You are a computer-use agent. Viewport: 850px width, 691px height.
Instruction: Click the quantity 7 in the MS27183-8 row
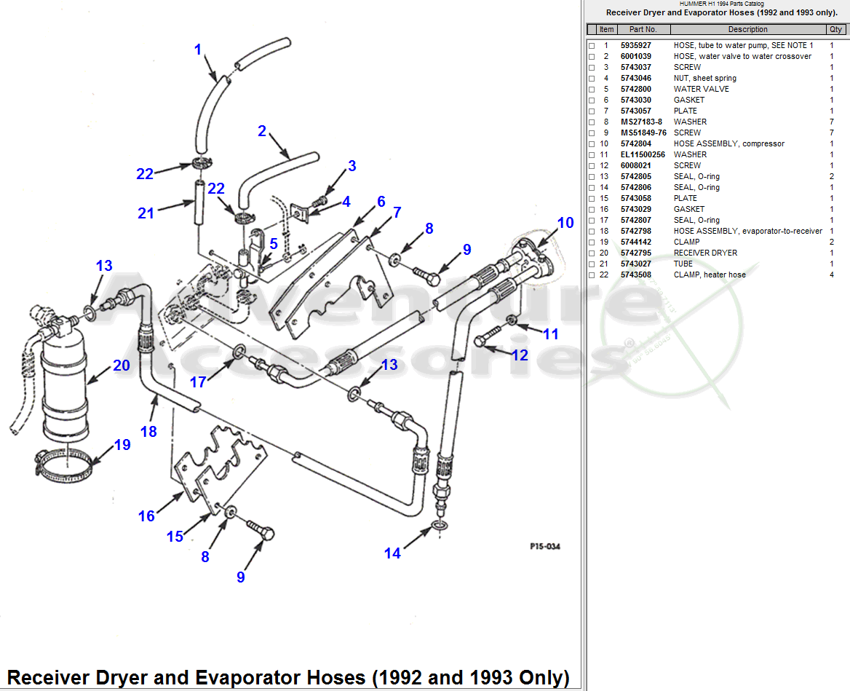click(x=832, y=122)
